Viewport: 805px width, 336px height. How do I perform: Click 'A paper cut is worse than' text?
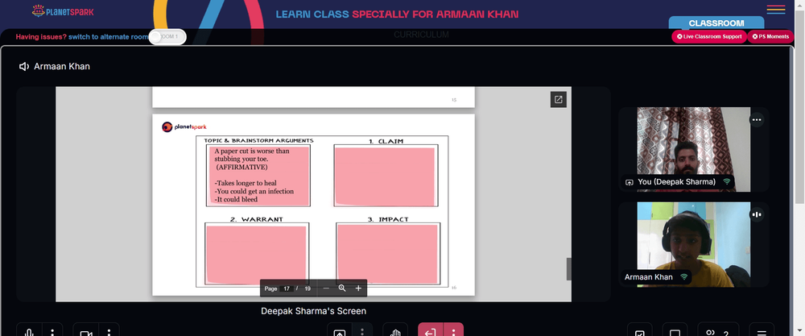[x=251, y=151]
